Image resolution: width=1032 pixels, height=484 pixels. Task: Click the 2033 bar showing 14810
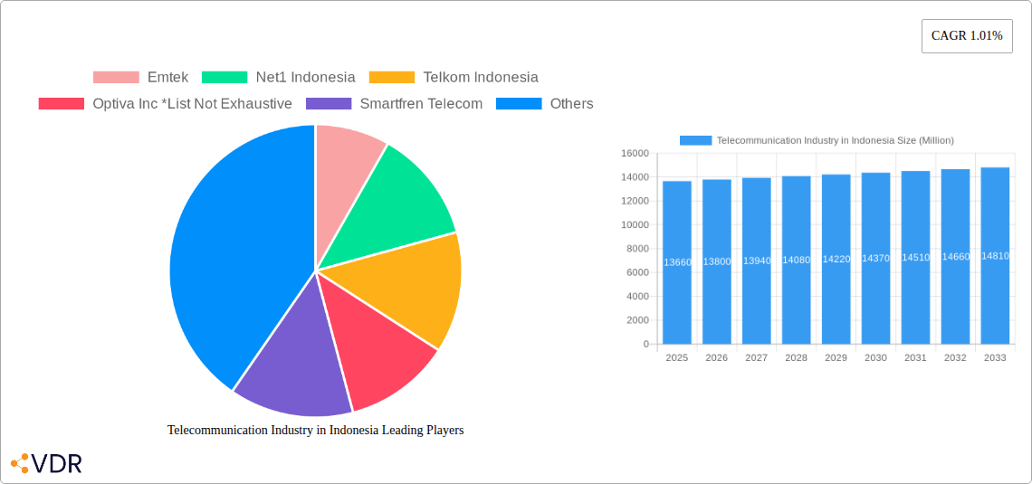point(995,256)
